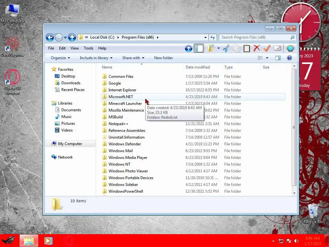Select the DataWagon desktop shortcut icon
The height and width of the screenshot is (247, 329).
(x=13, y=47)
